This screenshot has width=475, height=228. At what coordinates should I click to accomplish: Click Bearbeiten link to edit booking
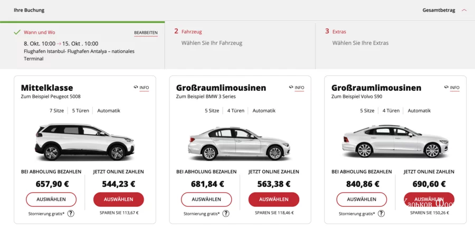146,33
